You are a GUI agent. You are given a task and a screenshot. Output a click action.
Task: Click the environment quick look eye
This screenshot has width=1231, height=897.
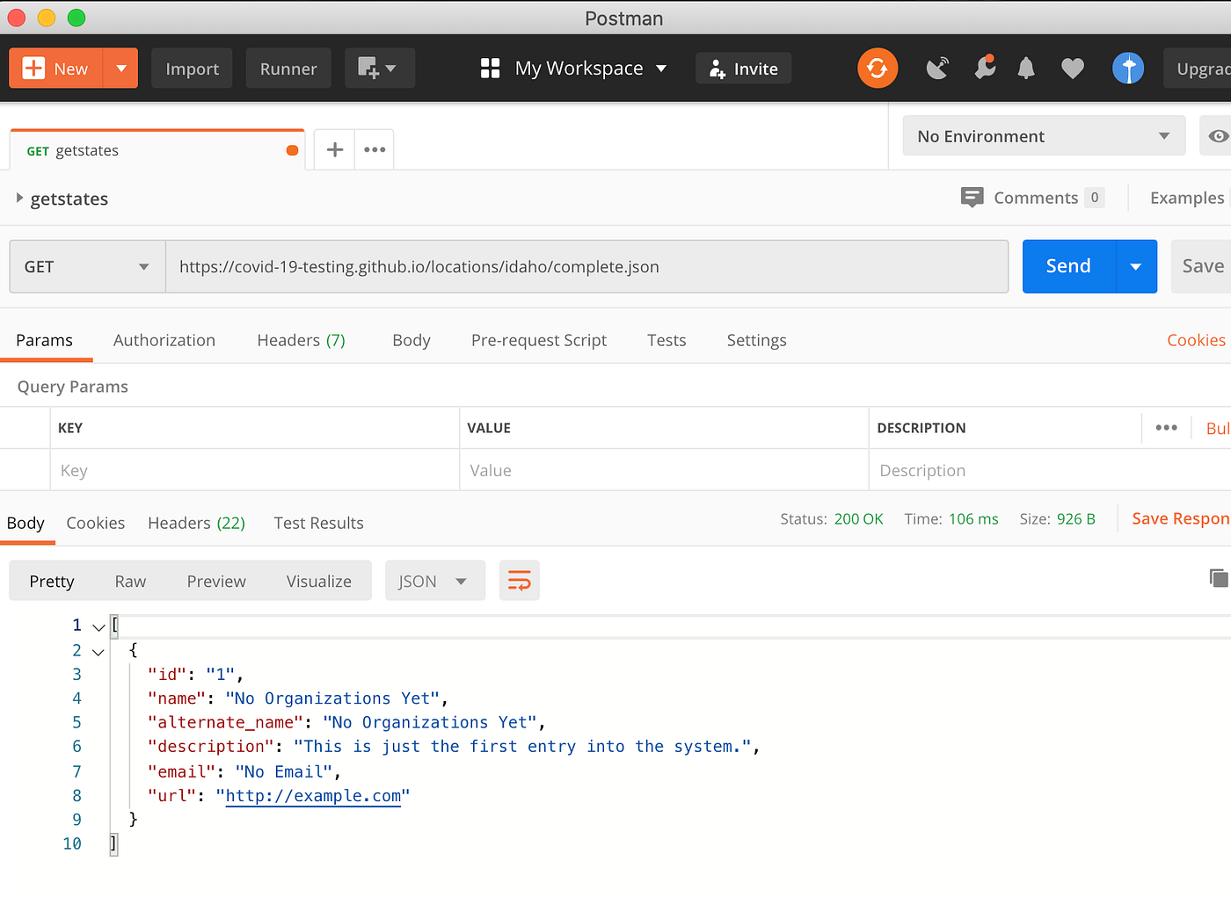(1218, 136)
